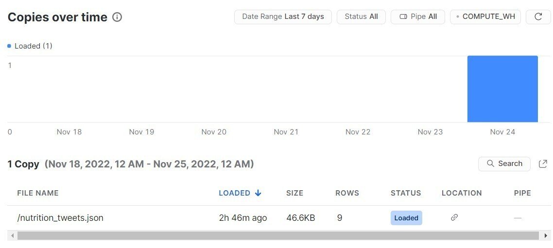Viewport: 553px width, 248px height.
Task: Click the sort arrow next to LOADED
Action: pyautogui.click(x=258, y=193)
